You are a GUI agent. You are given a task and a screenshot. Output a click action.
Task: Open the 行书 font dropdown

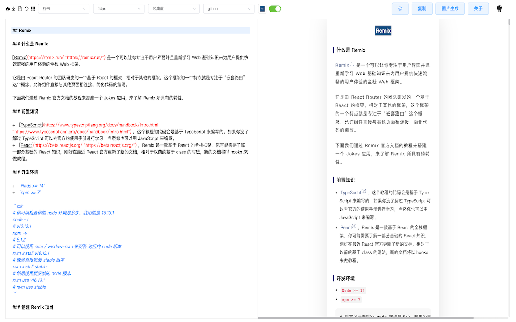pos(63,8)
